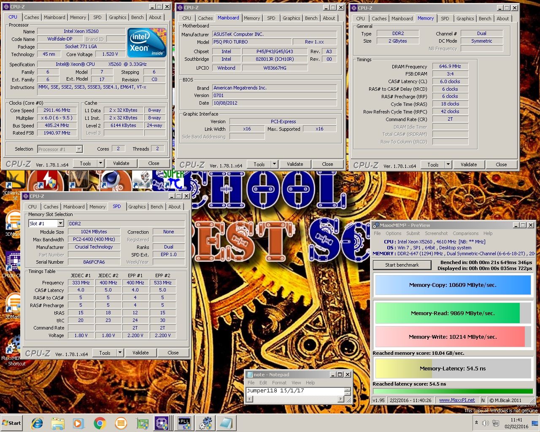This screenshot has width=540, height=432.
Task: Click the Memory-Copy result bar
Action: click(x=453, y=285)
